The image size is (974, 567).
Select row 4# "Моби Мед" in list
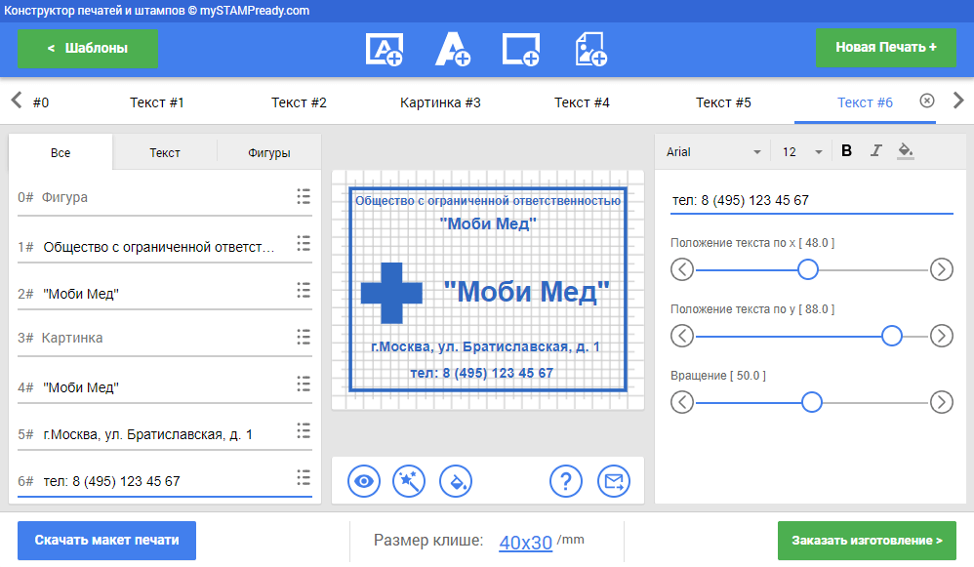coord(165,386)
